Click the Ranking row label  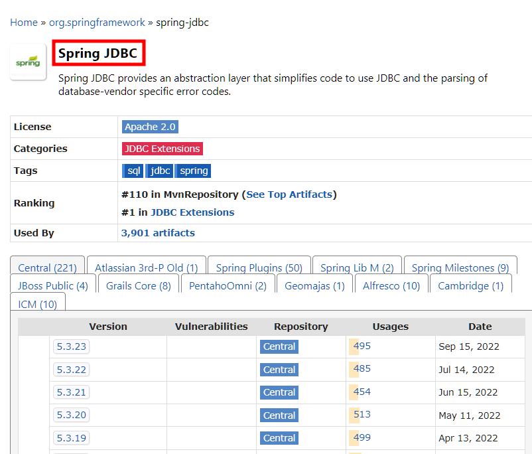tap(34, 203)
